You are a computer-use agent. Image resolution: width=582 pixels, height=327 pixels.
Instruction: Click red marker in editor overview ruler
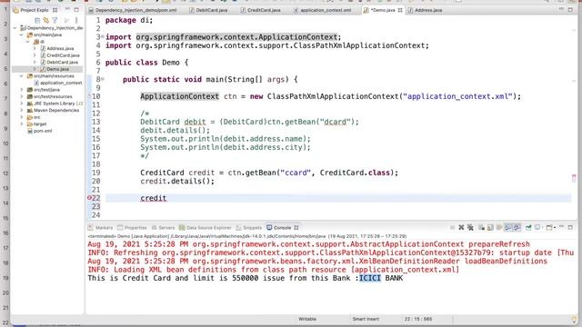[x=574, y=178]
